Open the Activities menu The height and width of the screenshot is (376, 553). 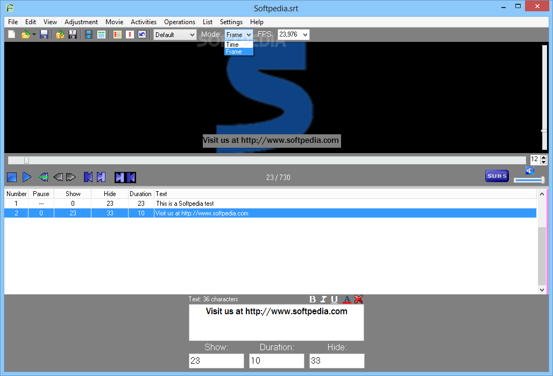tap(144, 22)
